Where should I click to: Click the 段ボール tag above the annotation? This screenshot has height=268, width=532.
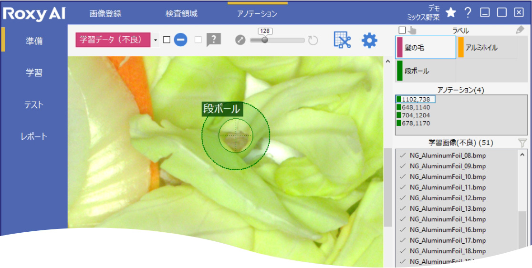coord(222,109)
